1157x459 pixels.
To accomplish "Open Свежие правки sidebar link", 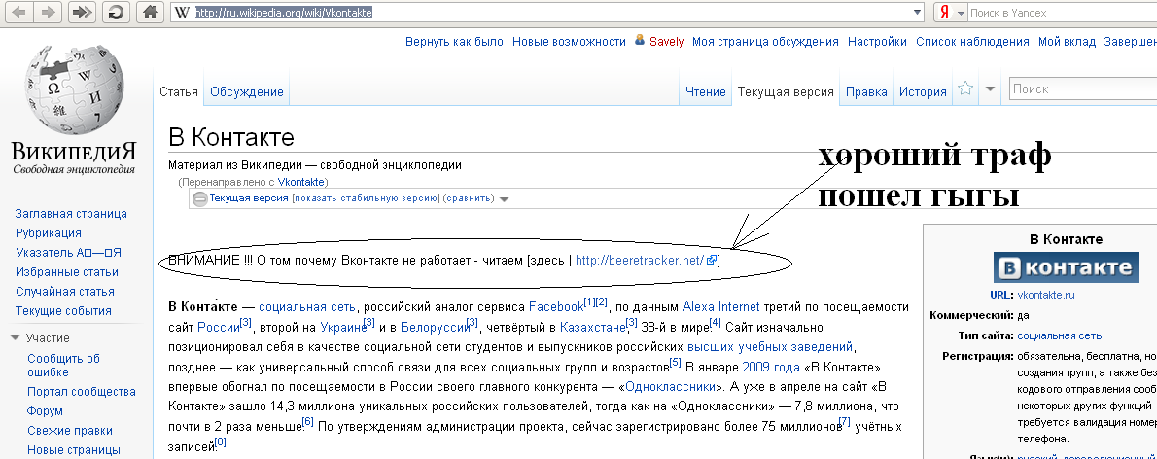I will pyautogui.click(x=70, y=430).
